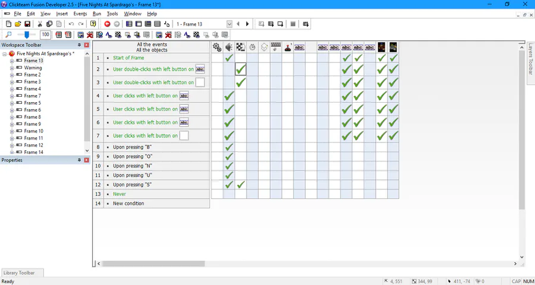Undo the last action
The height and width of the screenshot is (285, 535).
[x=71, y=24]
